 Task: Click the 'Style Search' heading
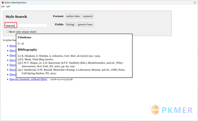[x=16, y=17]
